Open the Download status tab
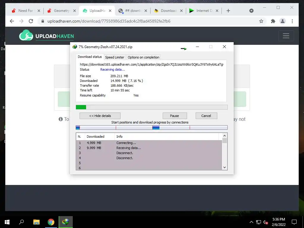 [x=90, y=57]
